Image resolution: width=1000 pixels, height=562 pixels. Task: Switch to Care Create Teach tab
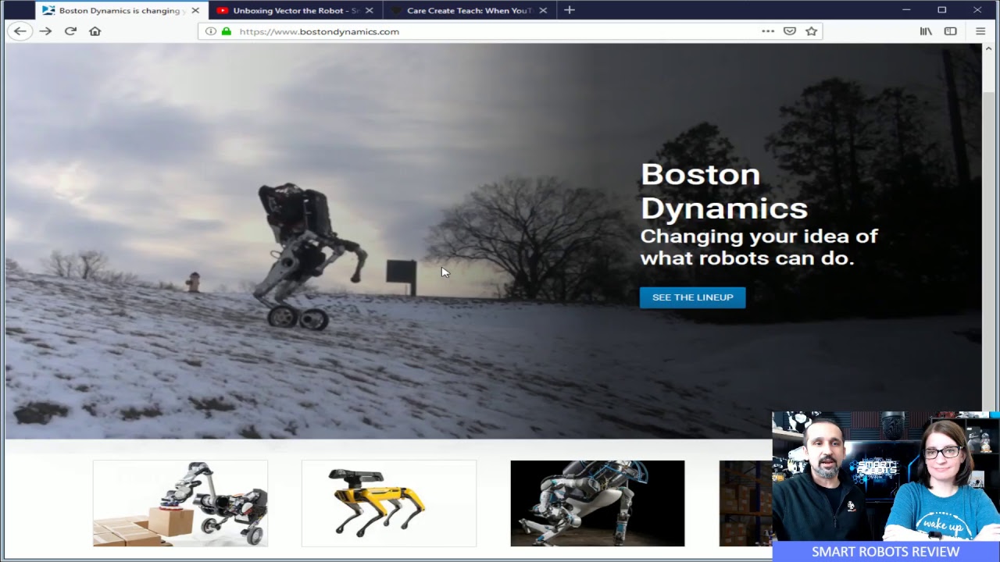pyautogui.click(x=470, y=10)
